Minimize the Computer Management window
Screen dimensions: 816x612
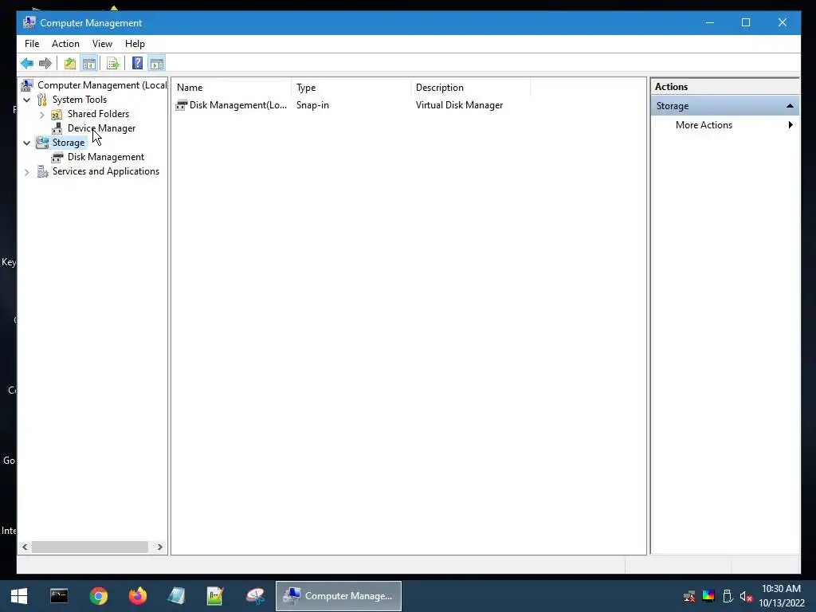point(710,22)
